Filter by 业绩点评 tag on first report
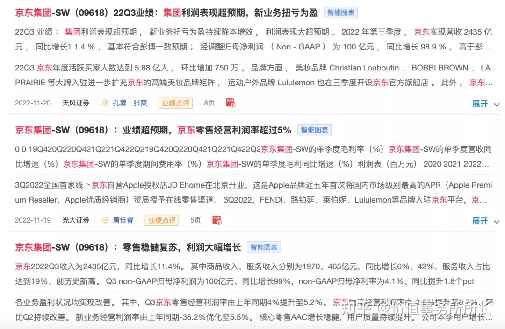The width and height of the screenshot is (505, 329). [175, 103]
